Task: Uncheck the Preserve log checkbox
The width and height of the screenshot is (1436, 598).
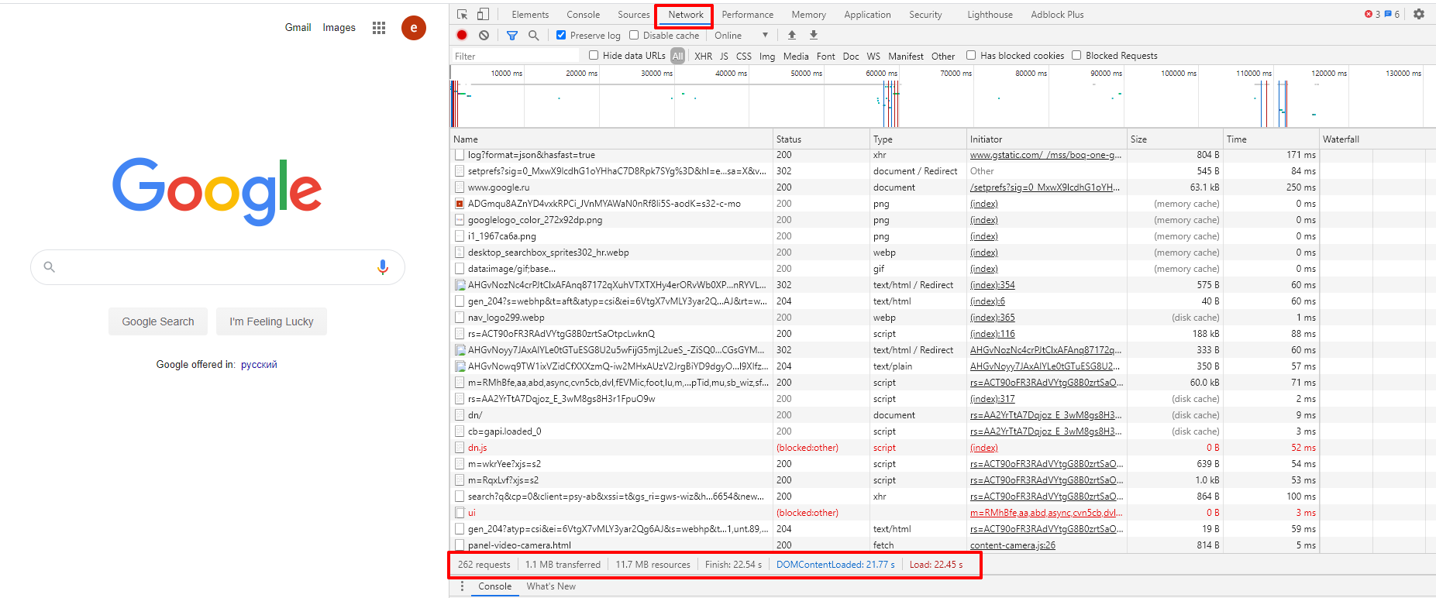Action: (561, 35)
